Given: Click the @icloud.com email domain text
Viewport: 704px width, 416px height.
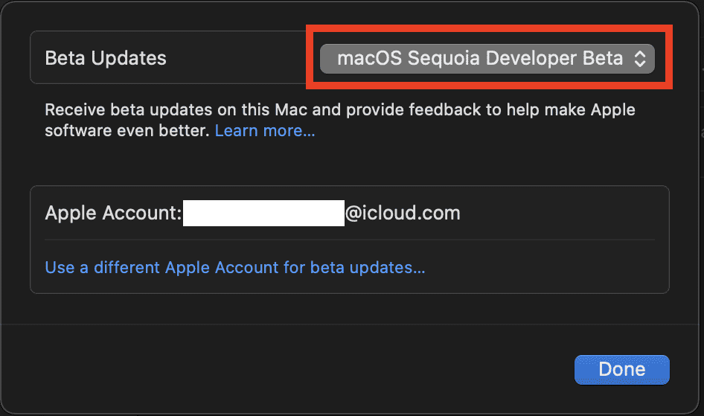Looking at the screenshot, I should 403,214.
